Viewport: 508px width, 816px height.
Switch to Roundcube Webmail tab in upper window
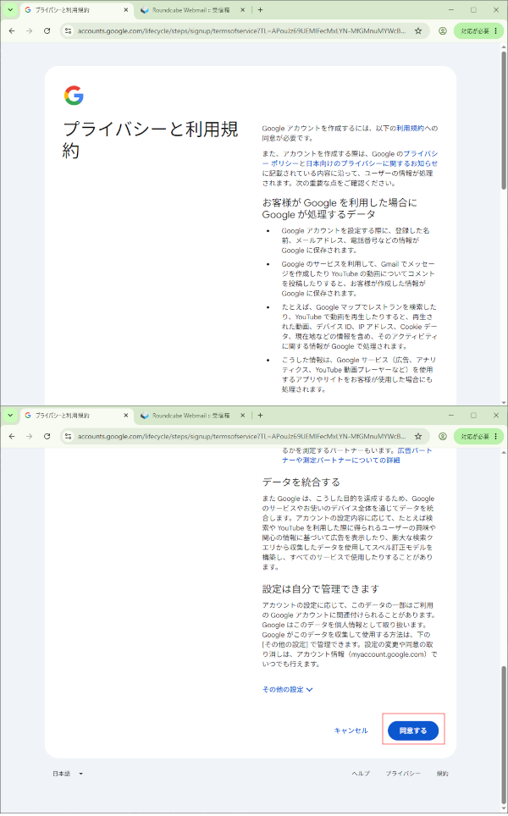coord(191,10)
